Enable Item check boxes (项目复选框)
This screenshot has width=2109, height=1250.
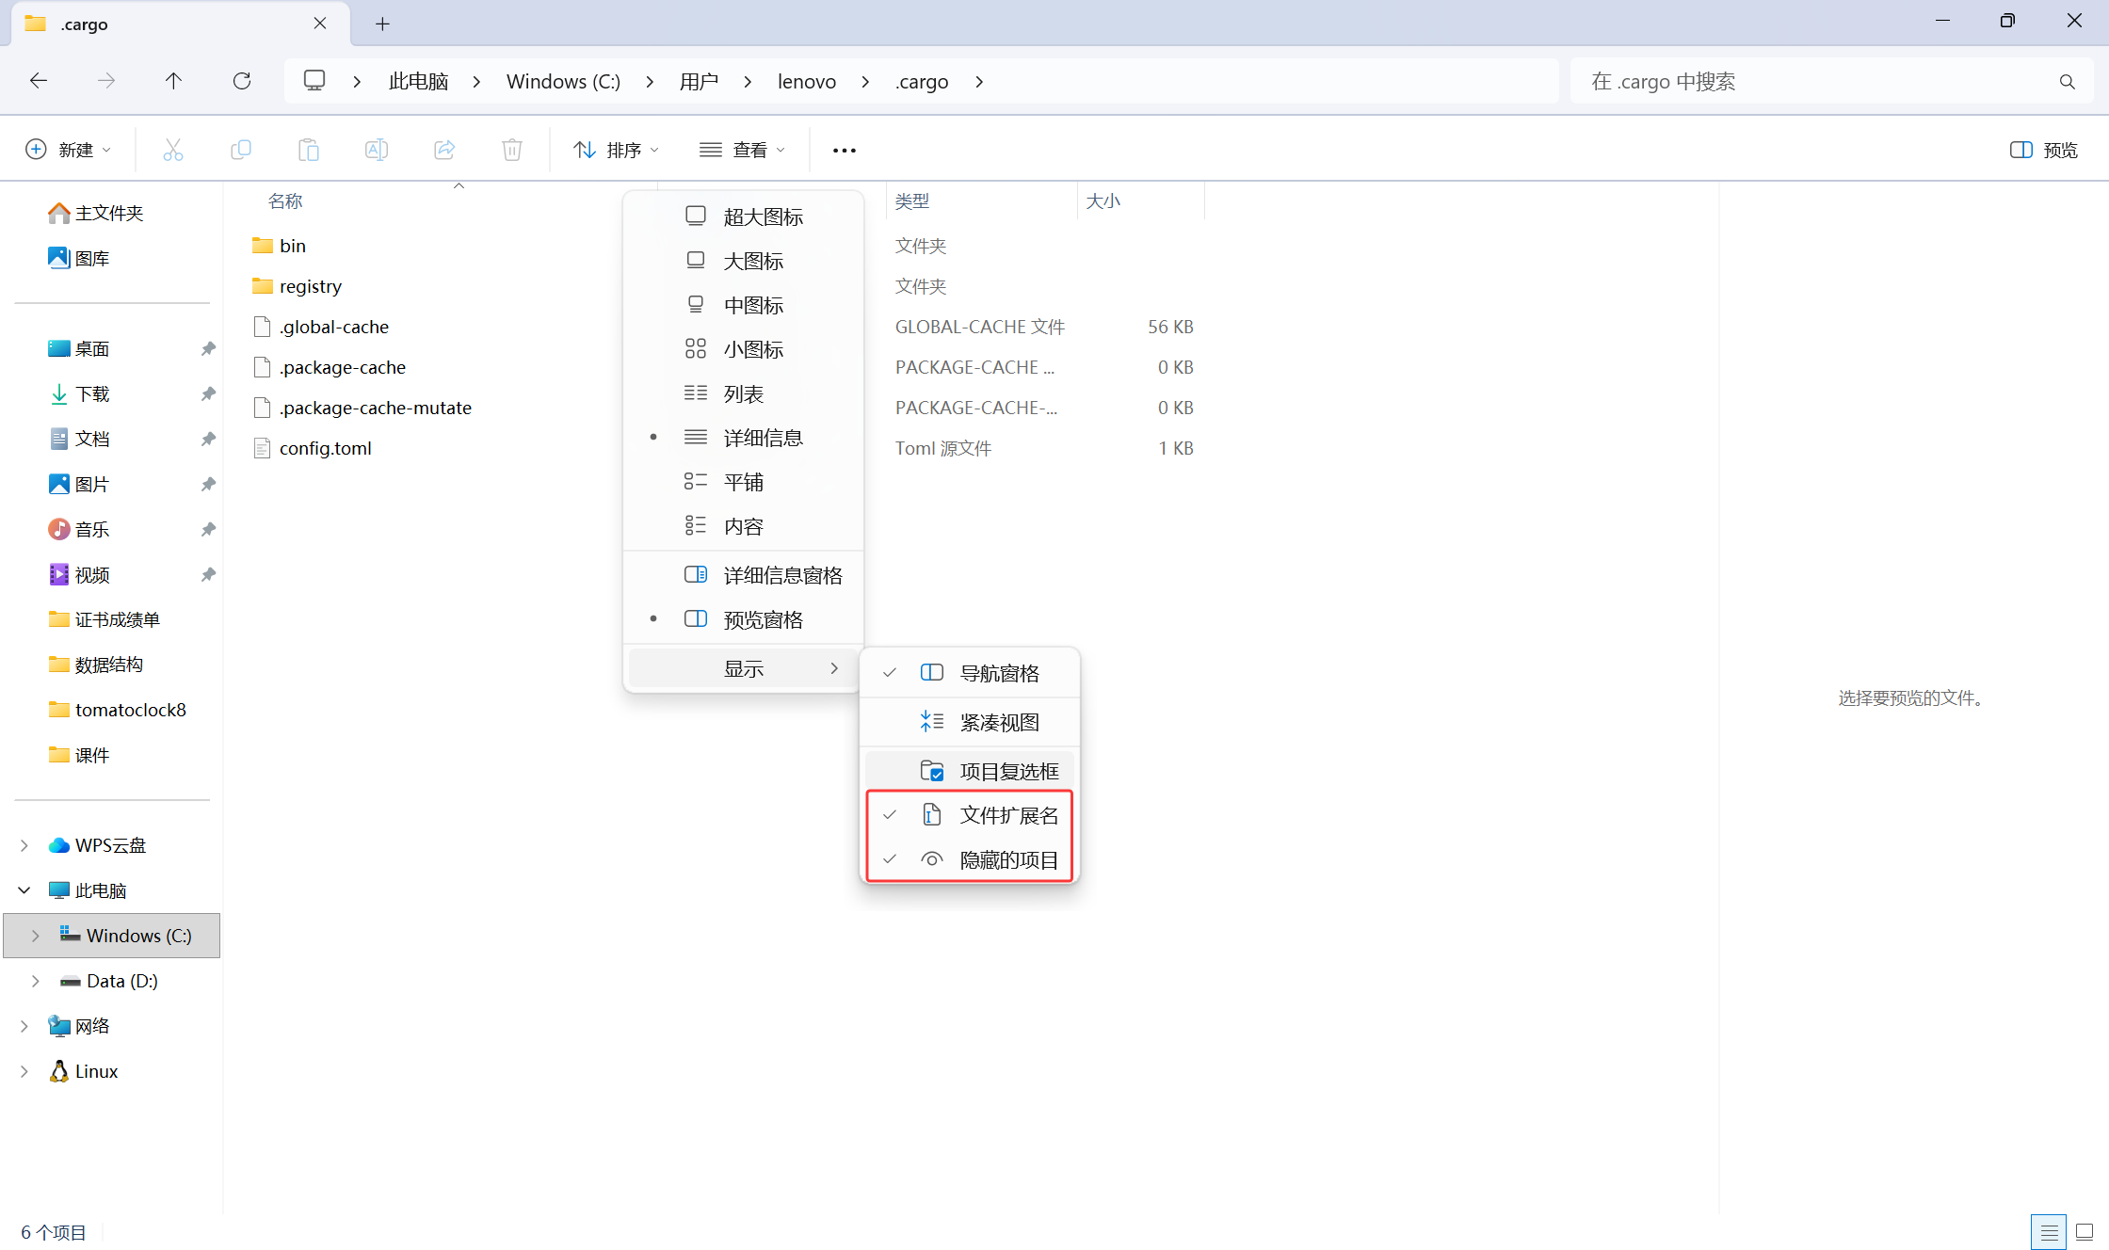point(1007,771)
